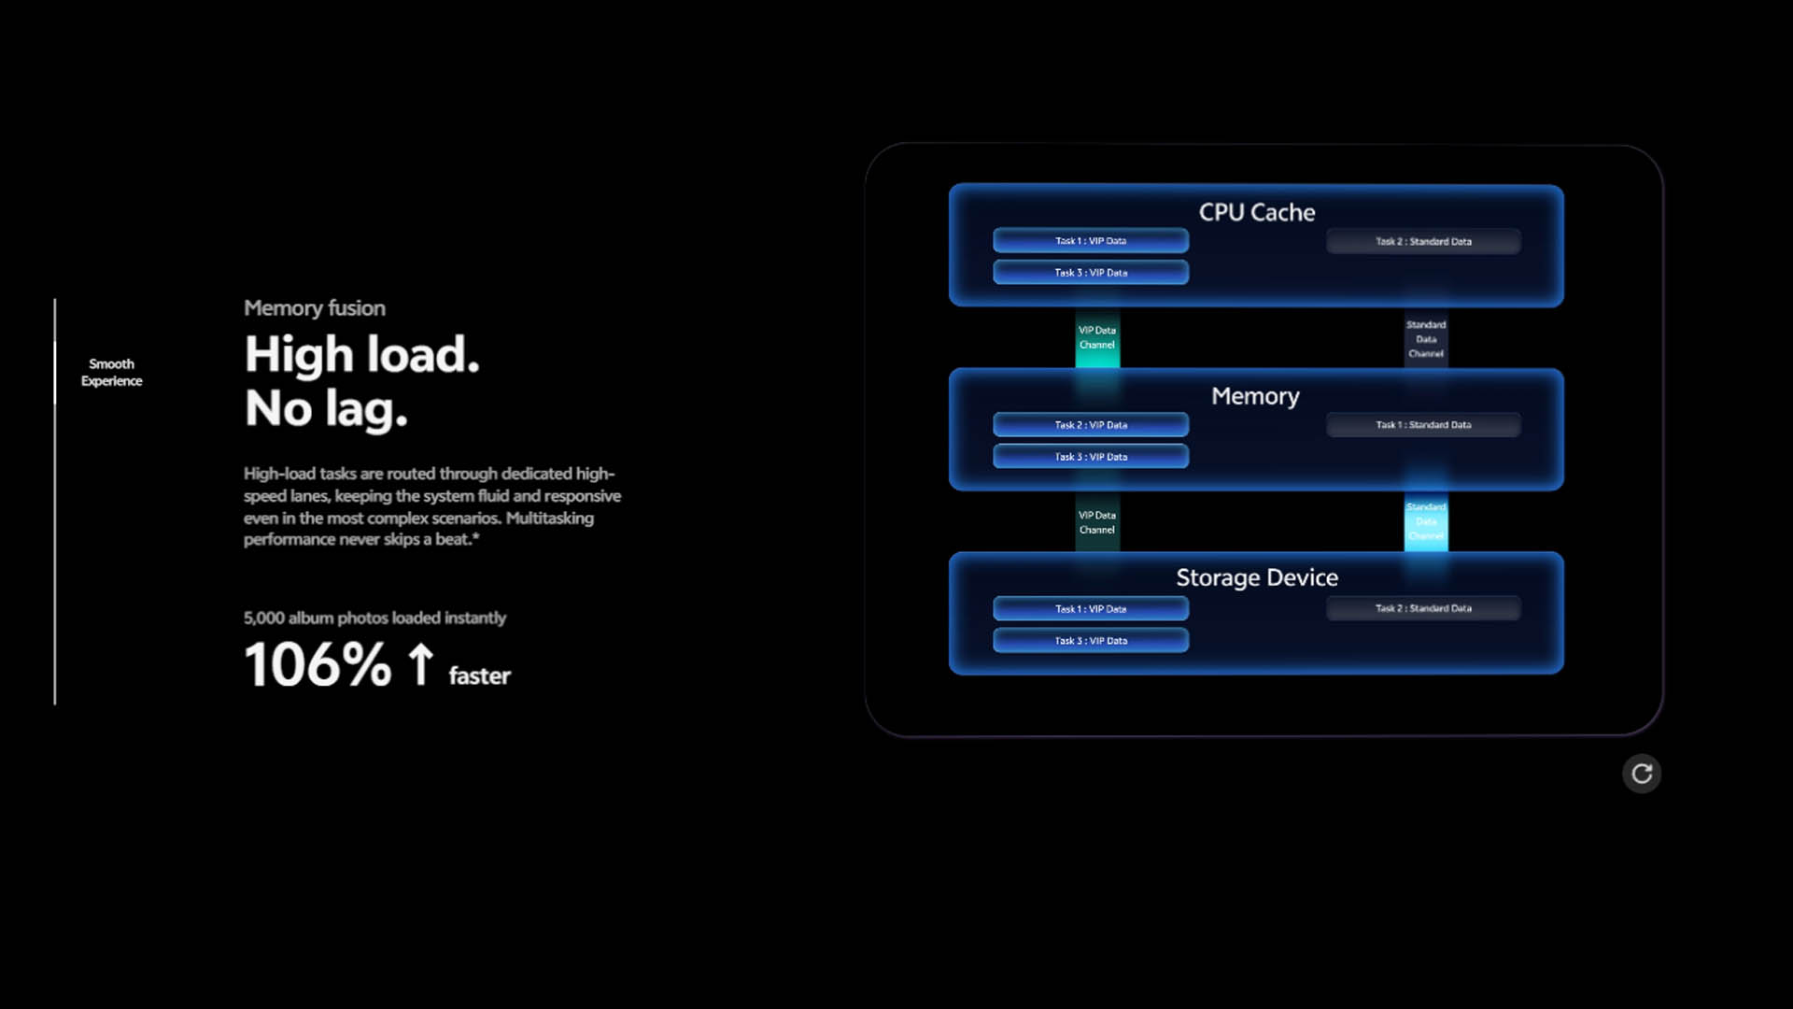This screenshot has height=1009, width=1793.
Task: Select the Smooth Experience side tab
Action: click(x=111, y=372)
